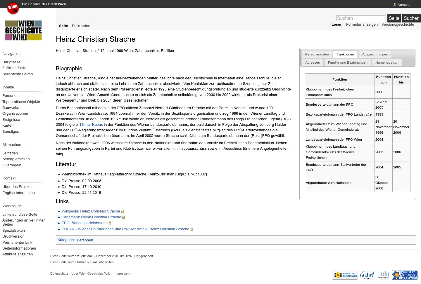This screenshot has height=284, width=421.
Task: Switch to the Personendaten tab
Action: point(317,54)
